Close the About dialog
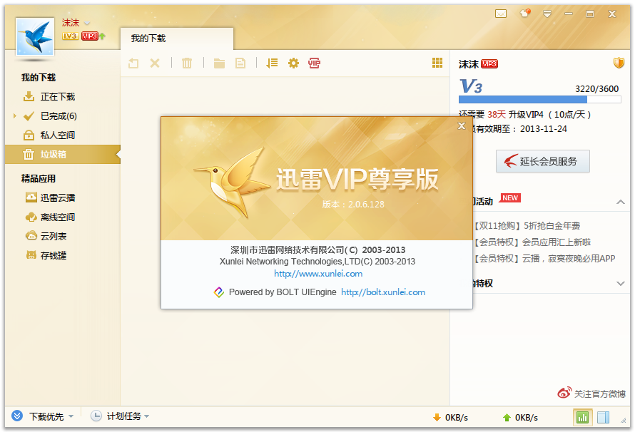This screenshot has width=635, height=432. coord(462,126)
